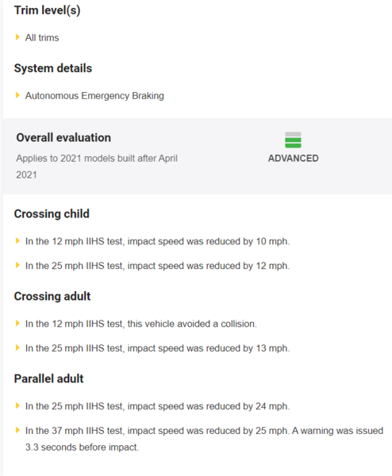The width and height of the screenshot is (392, 476).
Task: Click the arrow bullet beside Autonomous Emergency Braking
Action: point(17,95)
